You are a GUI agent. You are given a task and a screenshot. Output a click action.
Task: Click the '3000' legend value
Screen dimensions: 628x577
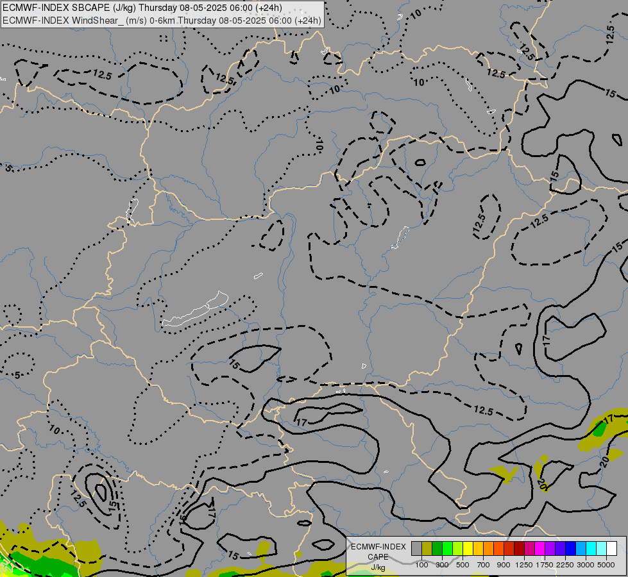pos(586,565)
